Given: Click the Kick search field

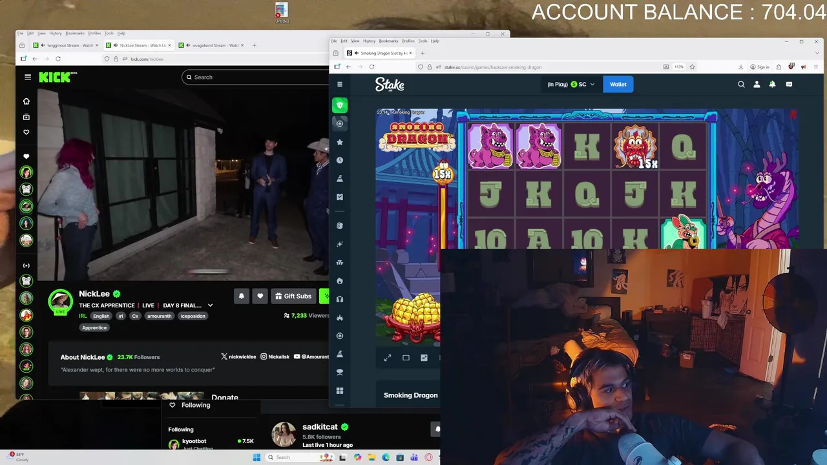Looking at the screenshot, I should click(255, 77).
